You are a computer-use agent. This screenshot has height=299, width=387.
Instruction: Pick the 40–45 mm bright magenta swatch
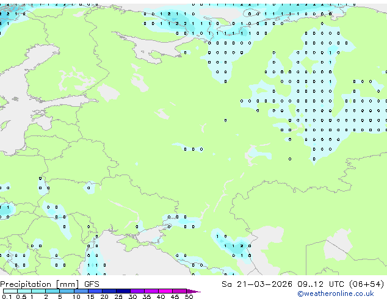(x=165, y=291)
